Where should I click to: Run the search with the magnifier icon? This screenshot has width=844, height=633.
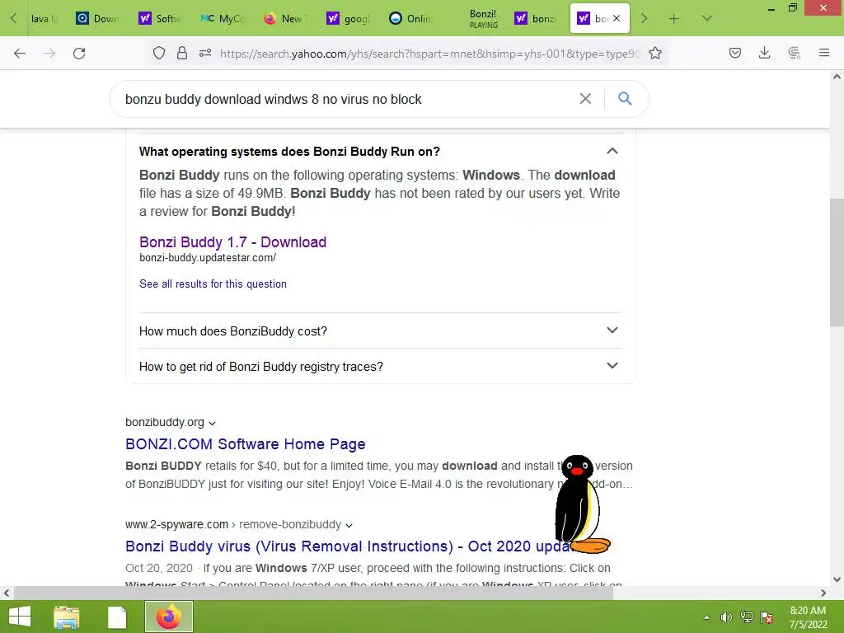click(625, 99)
